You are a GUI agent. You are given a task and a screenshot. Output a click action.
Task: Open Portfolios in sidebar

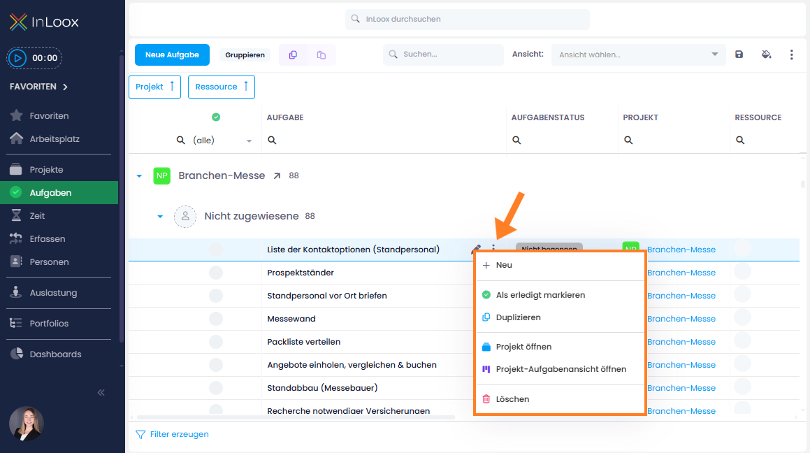point(39,324)
